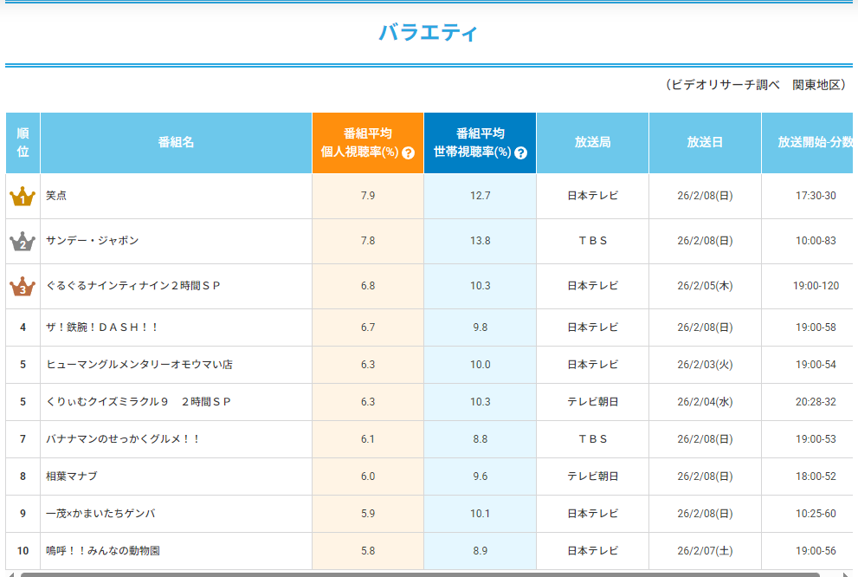Click the 相葉マナブ program title
The width and height of the screenshot is (858, 577).
click(x=71, y=477)
